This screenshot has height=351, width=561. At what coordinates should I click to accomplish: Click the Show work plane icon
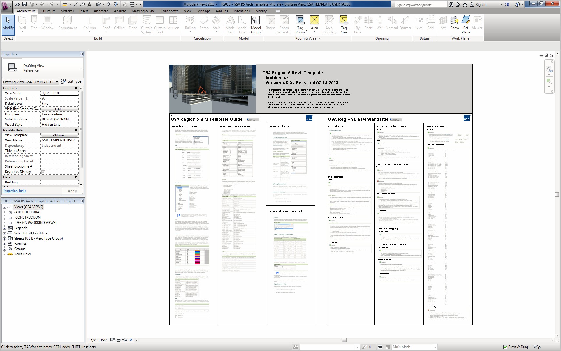tap(455, 23)
